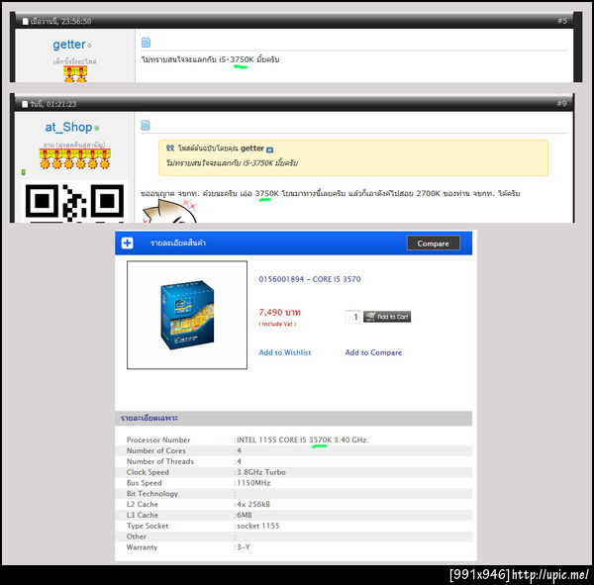Screen dimensions: 594x585
Task: Click post icon beside the 01:21:23 timestamp
Action: pos(25,104)
